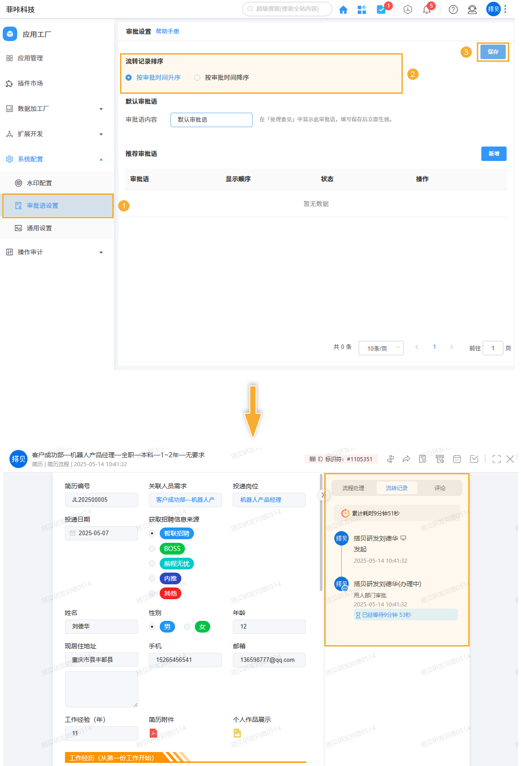Click the 手机 number field
521x766 pixels.
(185, 660)
